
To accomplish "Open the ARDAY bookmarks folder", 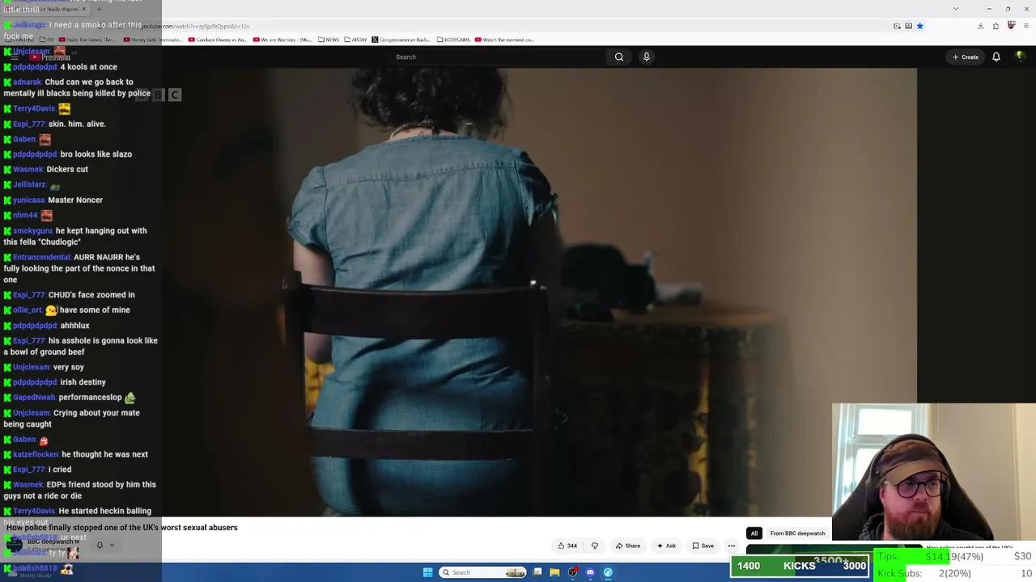I will point(355,40).
